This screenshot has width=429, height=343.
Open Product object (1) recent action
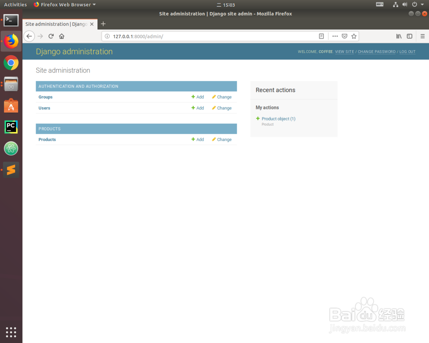[278, 119]
